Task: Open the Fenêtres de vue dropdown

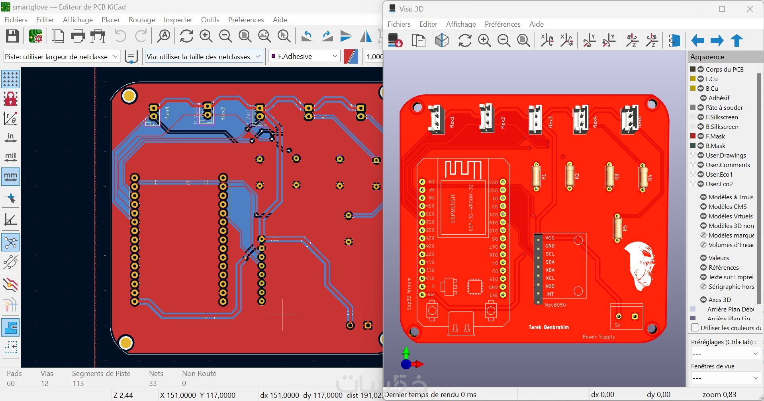Action: (725, 378)
